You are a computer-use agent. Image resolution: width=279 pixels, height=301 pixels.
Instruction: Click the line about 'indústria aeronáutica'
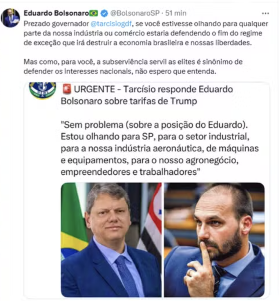tap(160, 148)
